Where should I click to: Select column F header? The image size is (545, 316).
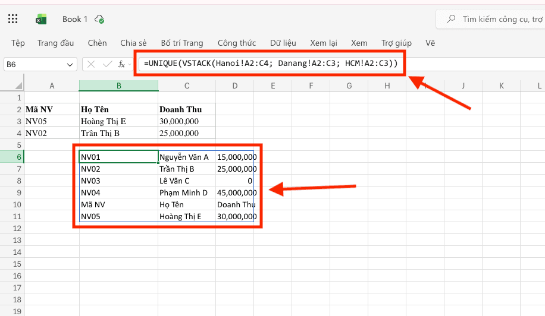[x=311, y=86]
